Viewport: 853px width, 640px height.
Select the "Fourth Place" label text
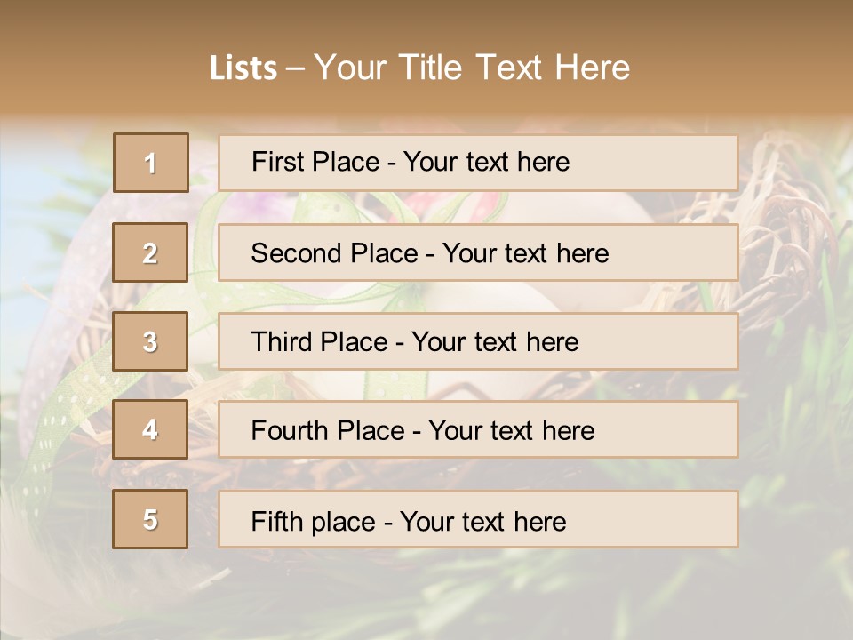(x=328, y=431)
